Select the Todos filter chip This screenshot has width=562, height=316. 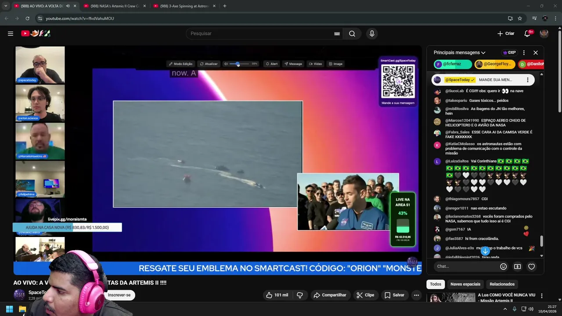(436, 284)
